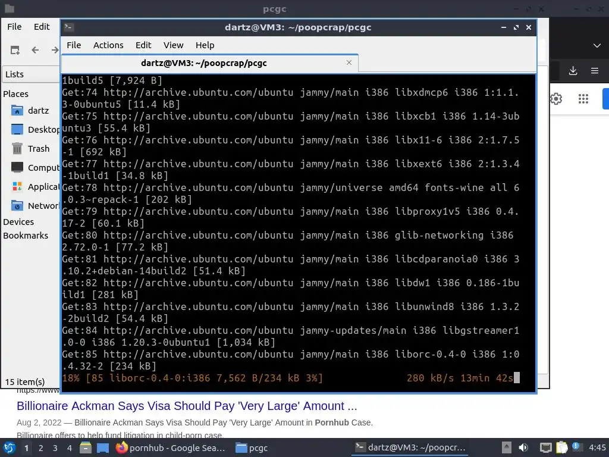Click the Network folder icon
Image resolution: width=609 pixels, height=457 pixels.
[x=17, y=205]
